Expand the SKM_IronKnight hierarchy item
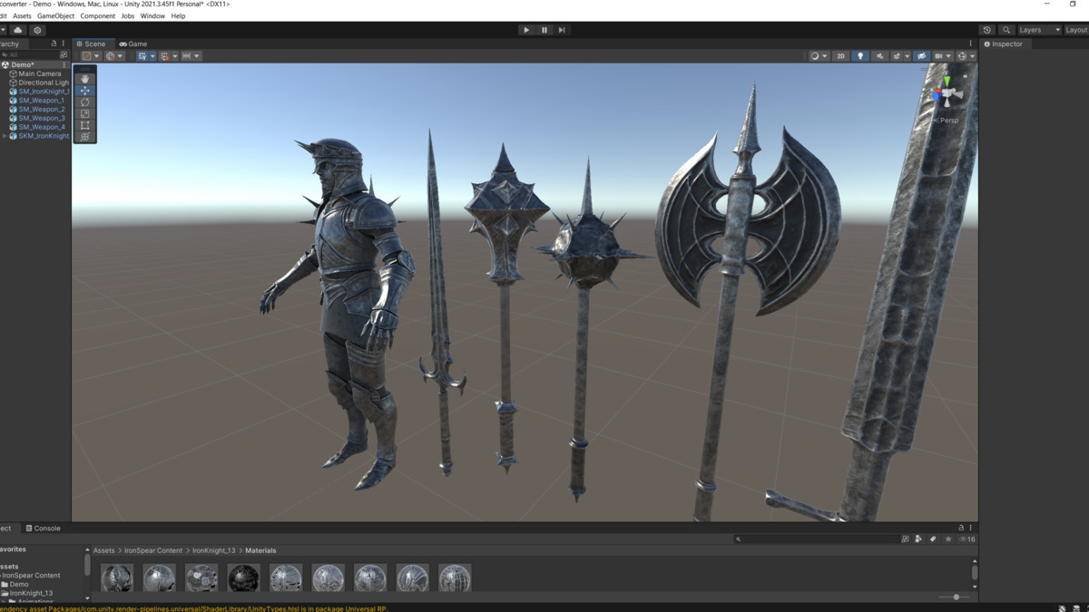Image resolution: width=1089 pixels, height=612 pixels. (5, 136)
